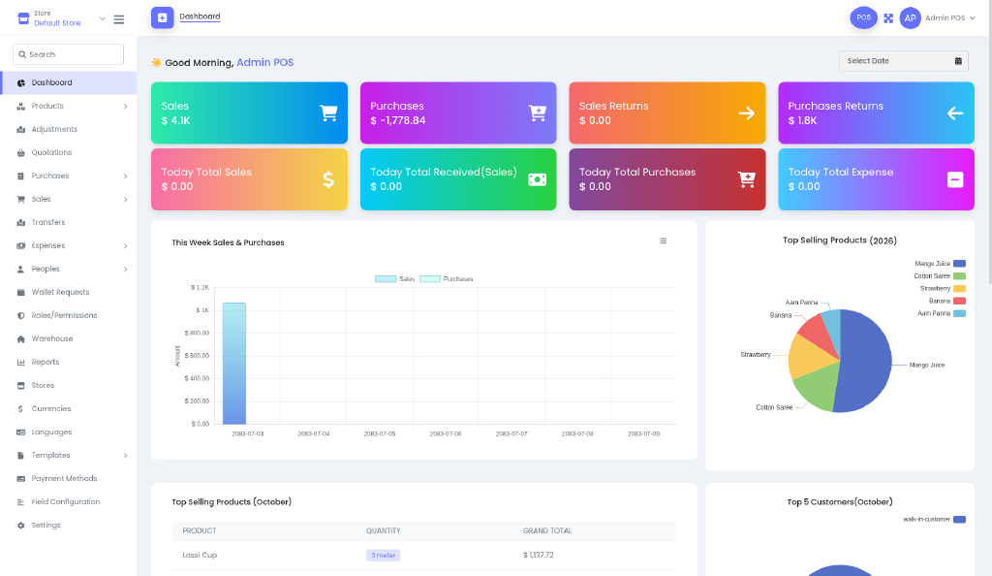Toggle Purchases series in weekly chart legend
This screenshot has width=992, height=576.
point(446,279)
